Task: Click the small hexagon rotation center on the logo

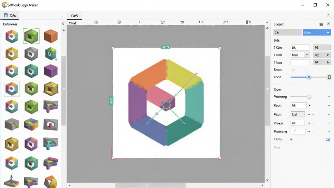Action: tap(166, 105)
